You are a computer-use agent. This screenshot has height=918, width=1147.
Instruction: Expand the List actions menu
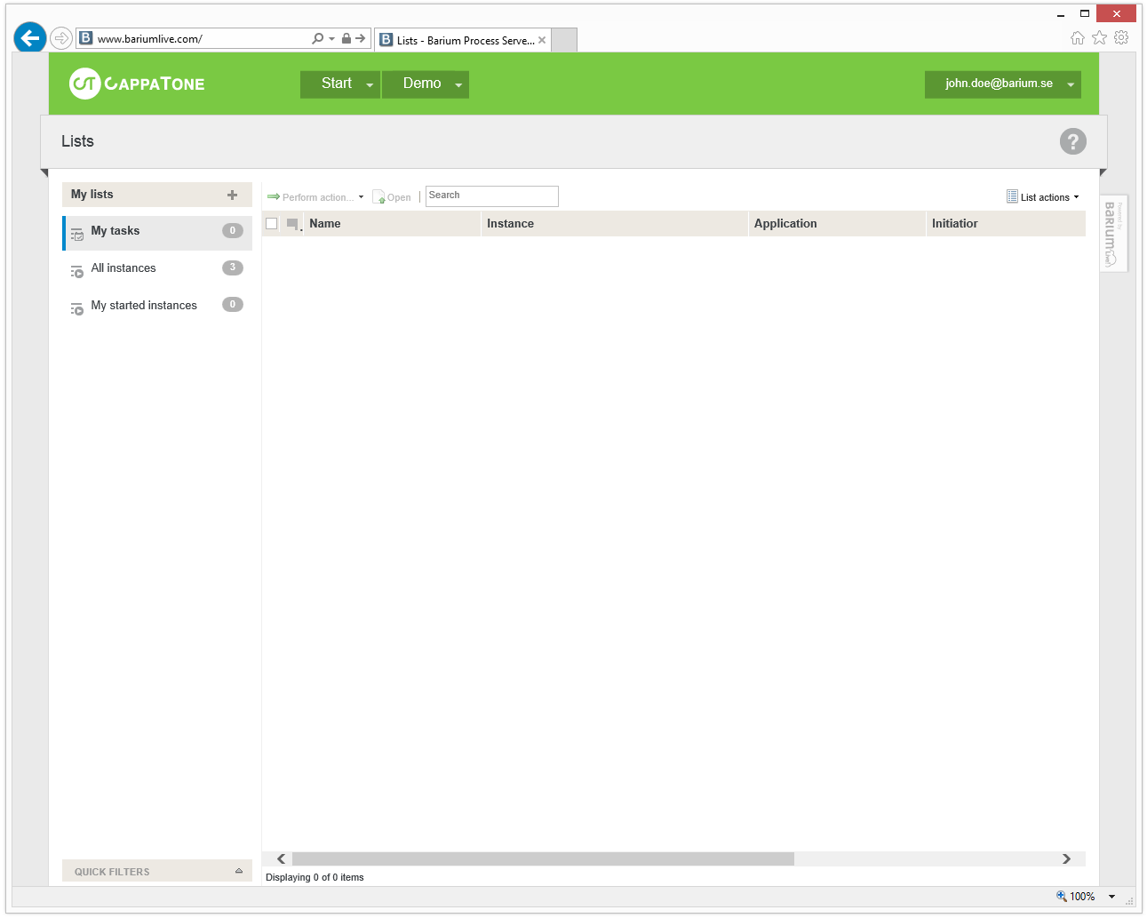pyautogui.click(x=1043, y=197)
